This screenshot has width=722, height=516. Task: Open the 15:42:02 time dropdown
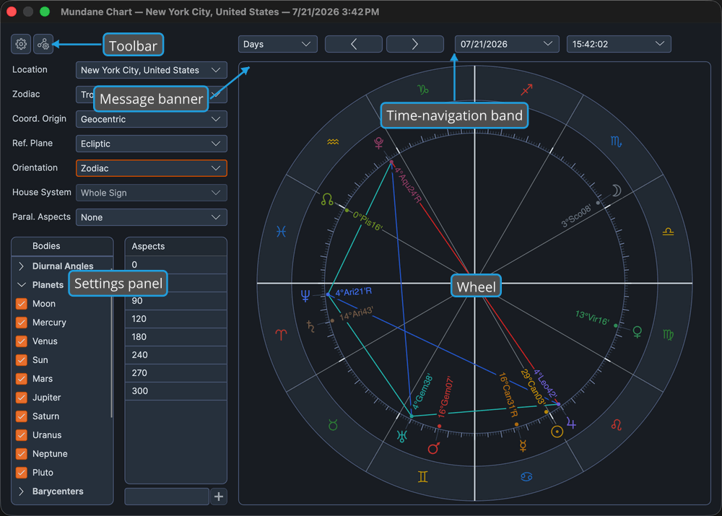click(619, 44)
